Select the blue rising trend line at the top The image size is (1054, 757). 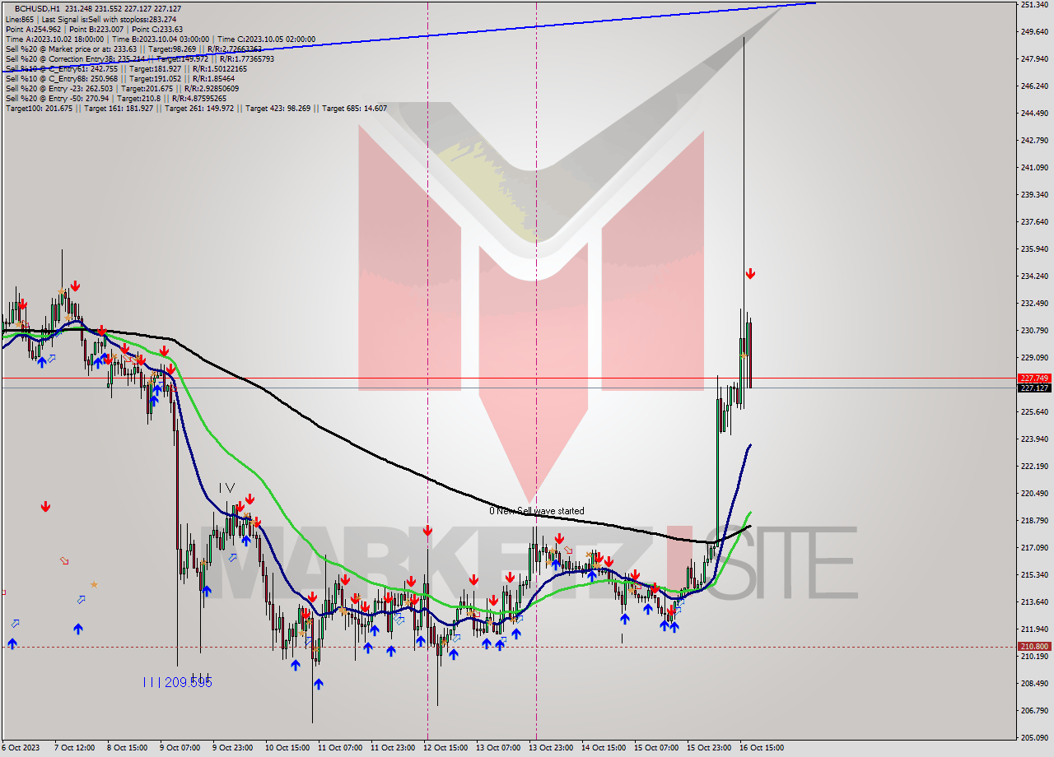click(x=408, y=36)
